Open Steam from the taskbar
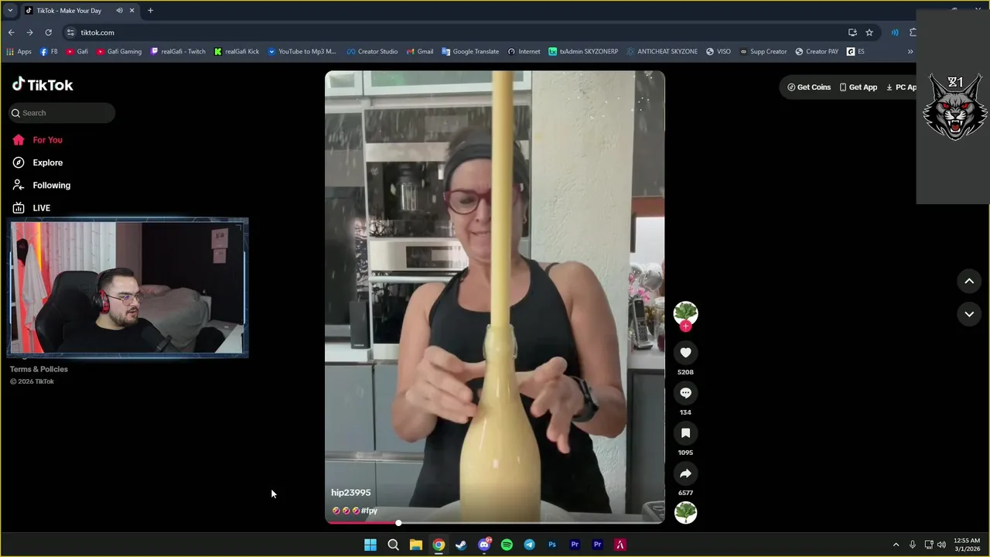The height and width of the screenshot is (557, 990). 461,545
